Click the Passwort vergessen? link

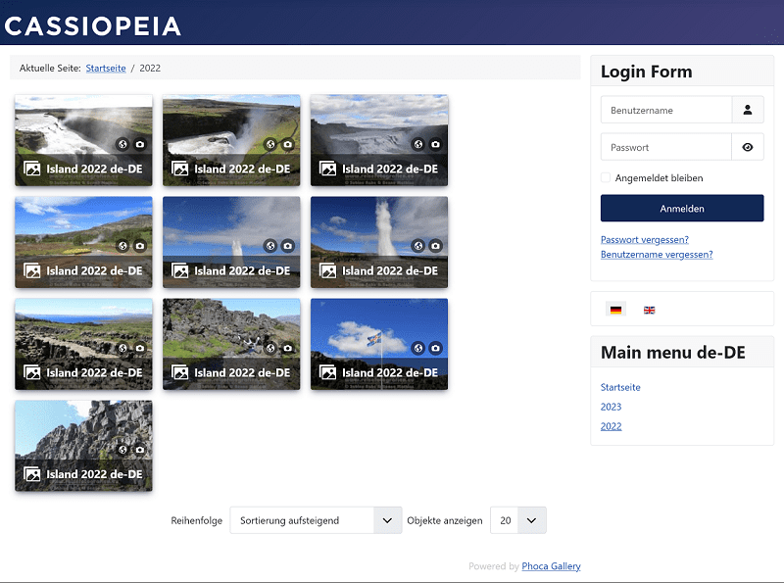point(644,239)
